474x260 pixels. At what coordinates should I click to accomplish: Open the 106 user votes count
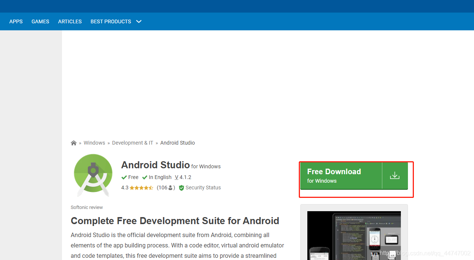click(x=166, y=188)
